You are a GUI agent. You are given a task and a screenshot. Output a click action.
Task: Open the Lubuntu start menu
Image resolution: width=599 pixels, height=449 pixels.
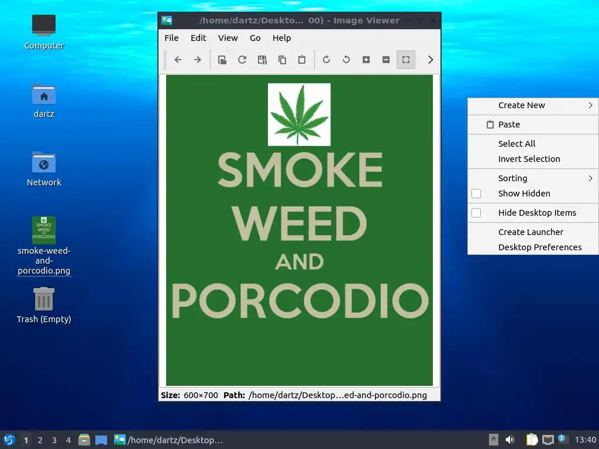pyautogui.click(x=9, y=440)
